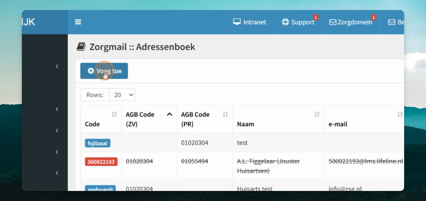
Task: Sort table by Naam column
Action: (x=317, y=114)
